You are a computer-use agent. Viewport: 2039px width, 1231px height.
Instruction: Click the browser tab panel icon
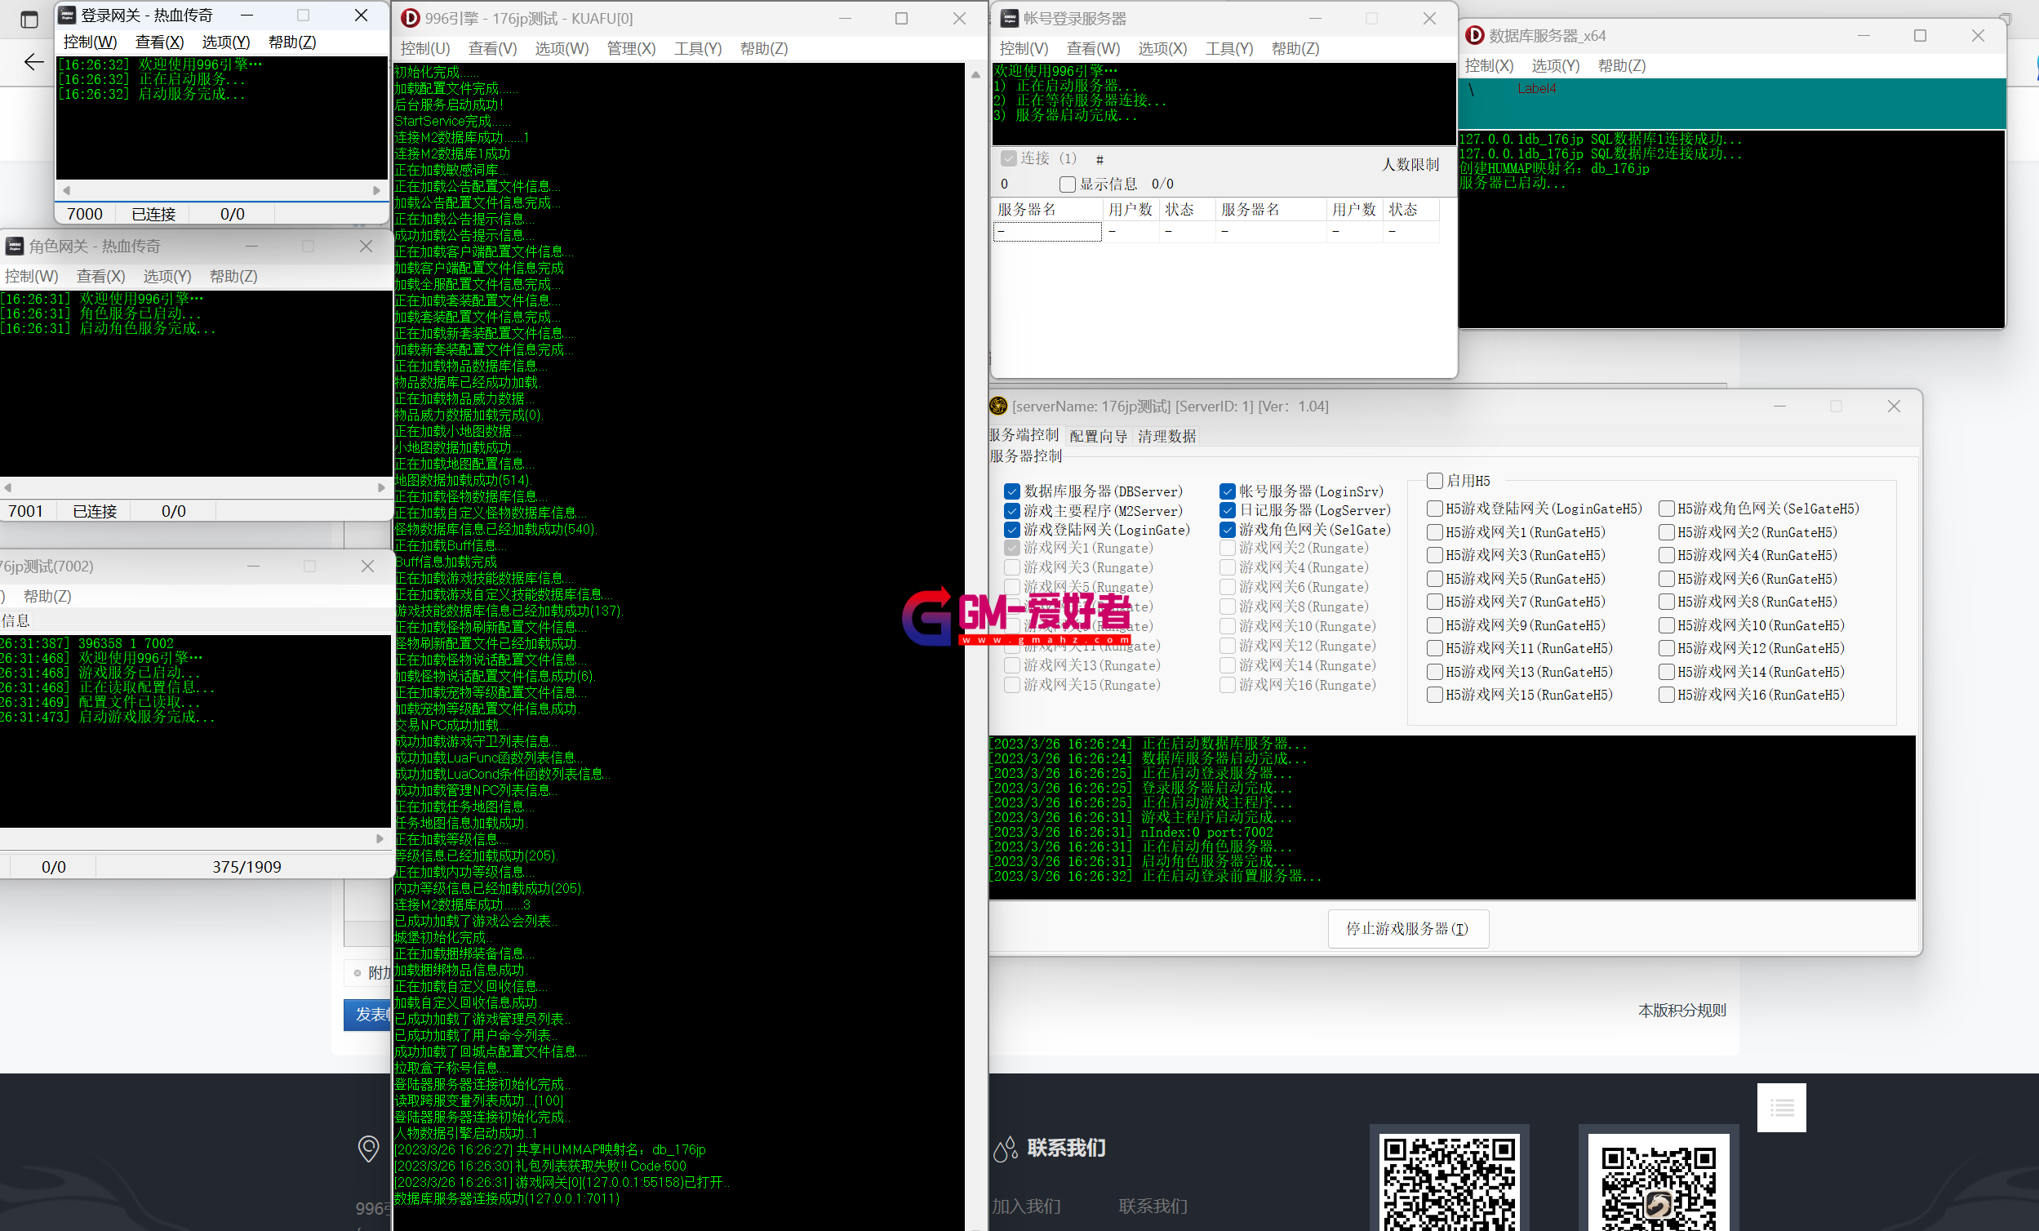tap(29, 20)
